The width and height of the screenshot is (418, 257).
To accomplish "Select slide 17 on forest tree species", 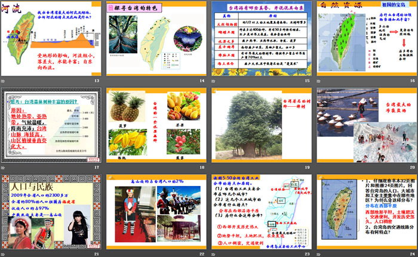I will tap(51, 125).
